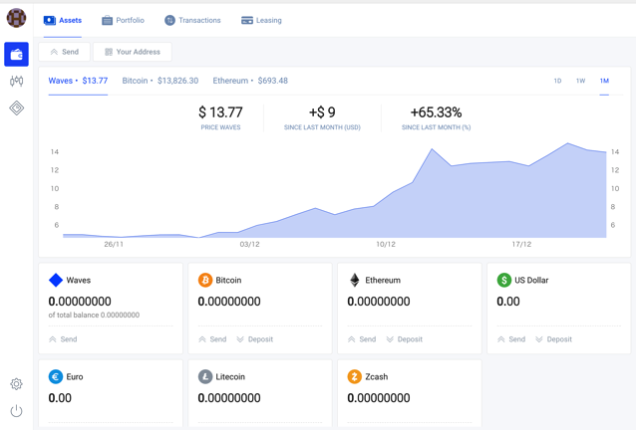The height and width of the screenshot is (430, 636).
Task: Click the US Dollar green icon
Action: click(504, 280)
